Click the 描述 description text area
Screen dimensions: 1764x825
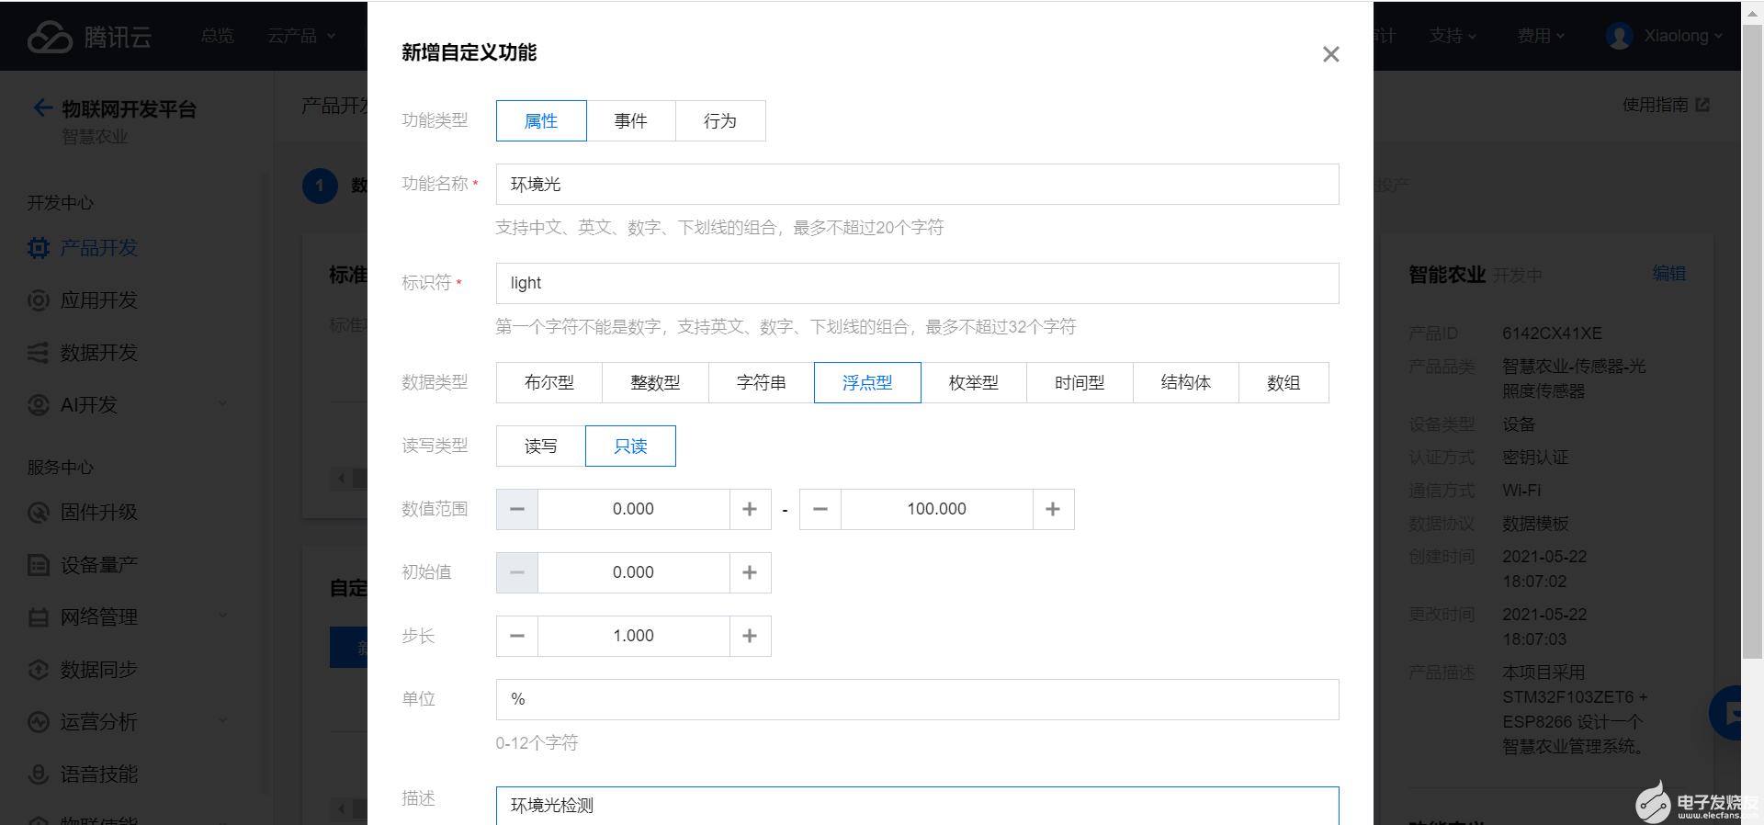coord(917,806)
